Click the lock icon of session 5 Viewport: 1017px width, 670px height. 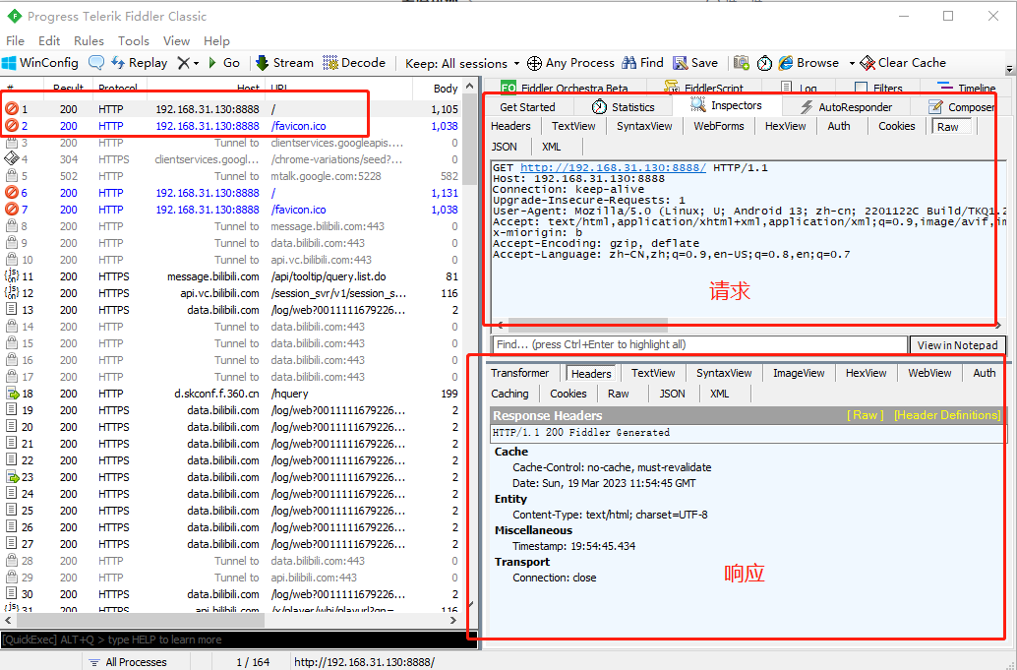point(11,176)
